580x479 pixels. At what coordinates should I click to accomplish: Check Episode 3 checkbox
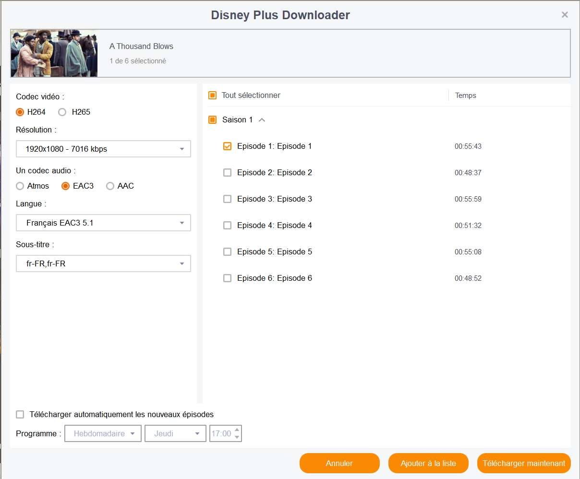[228, 199]
